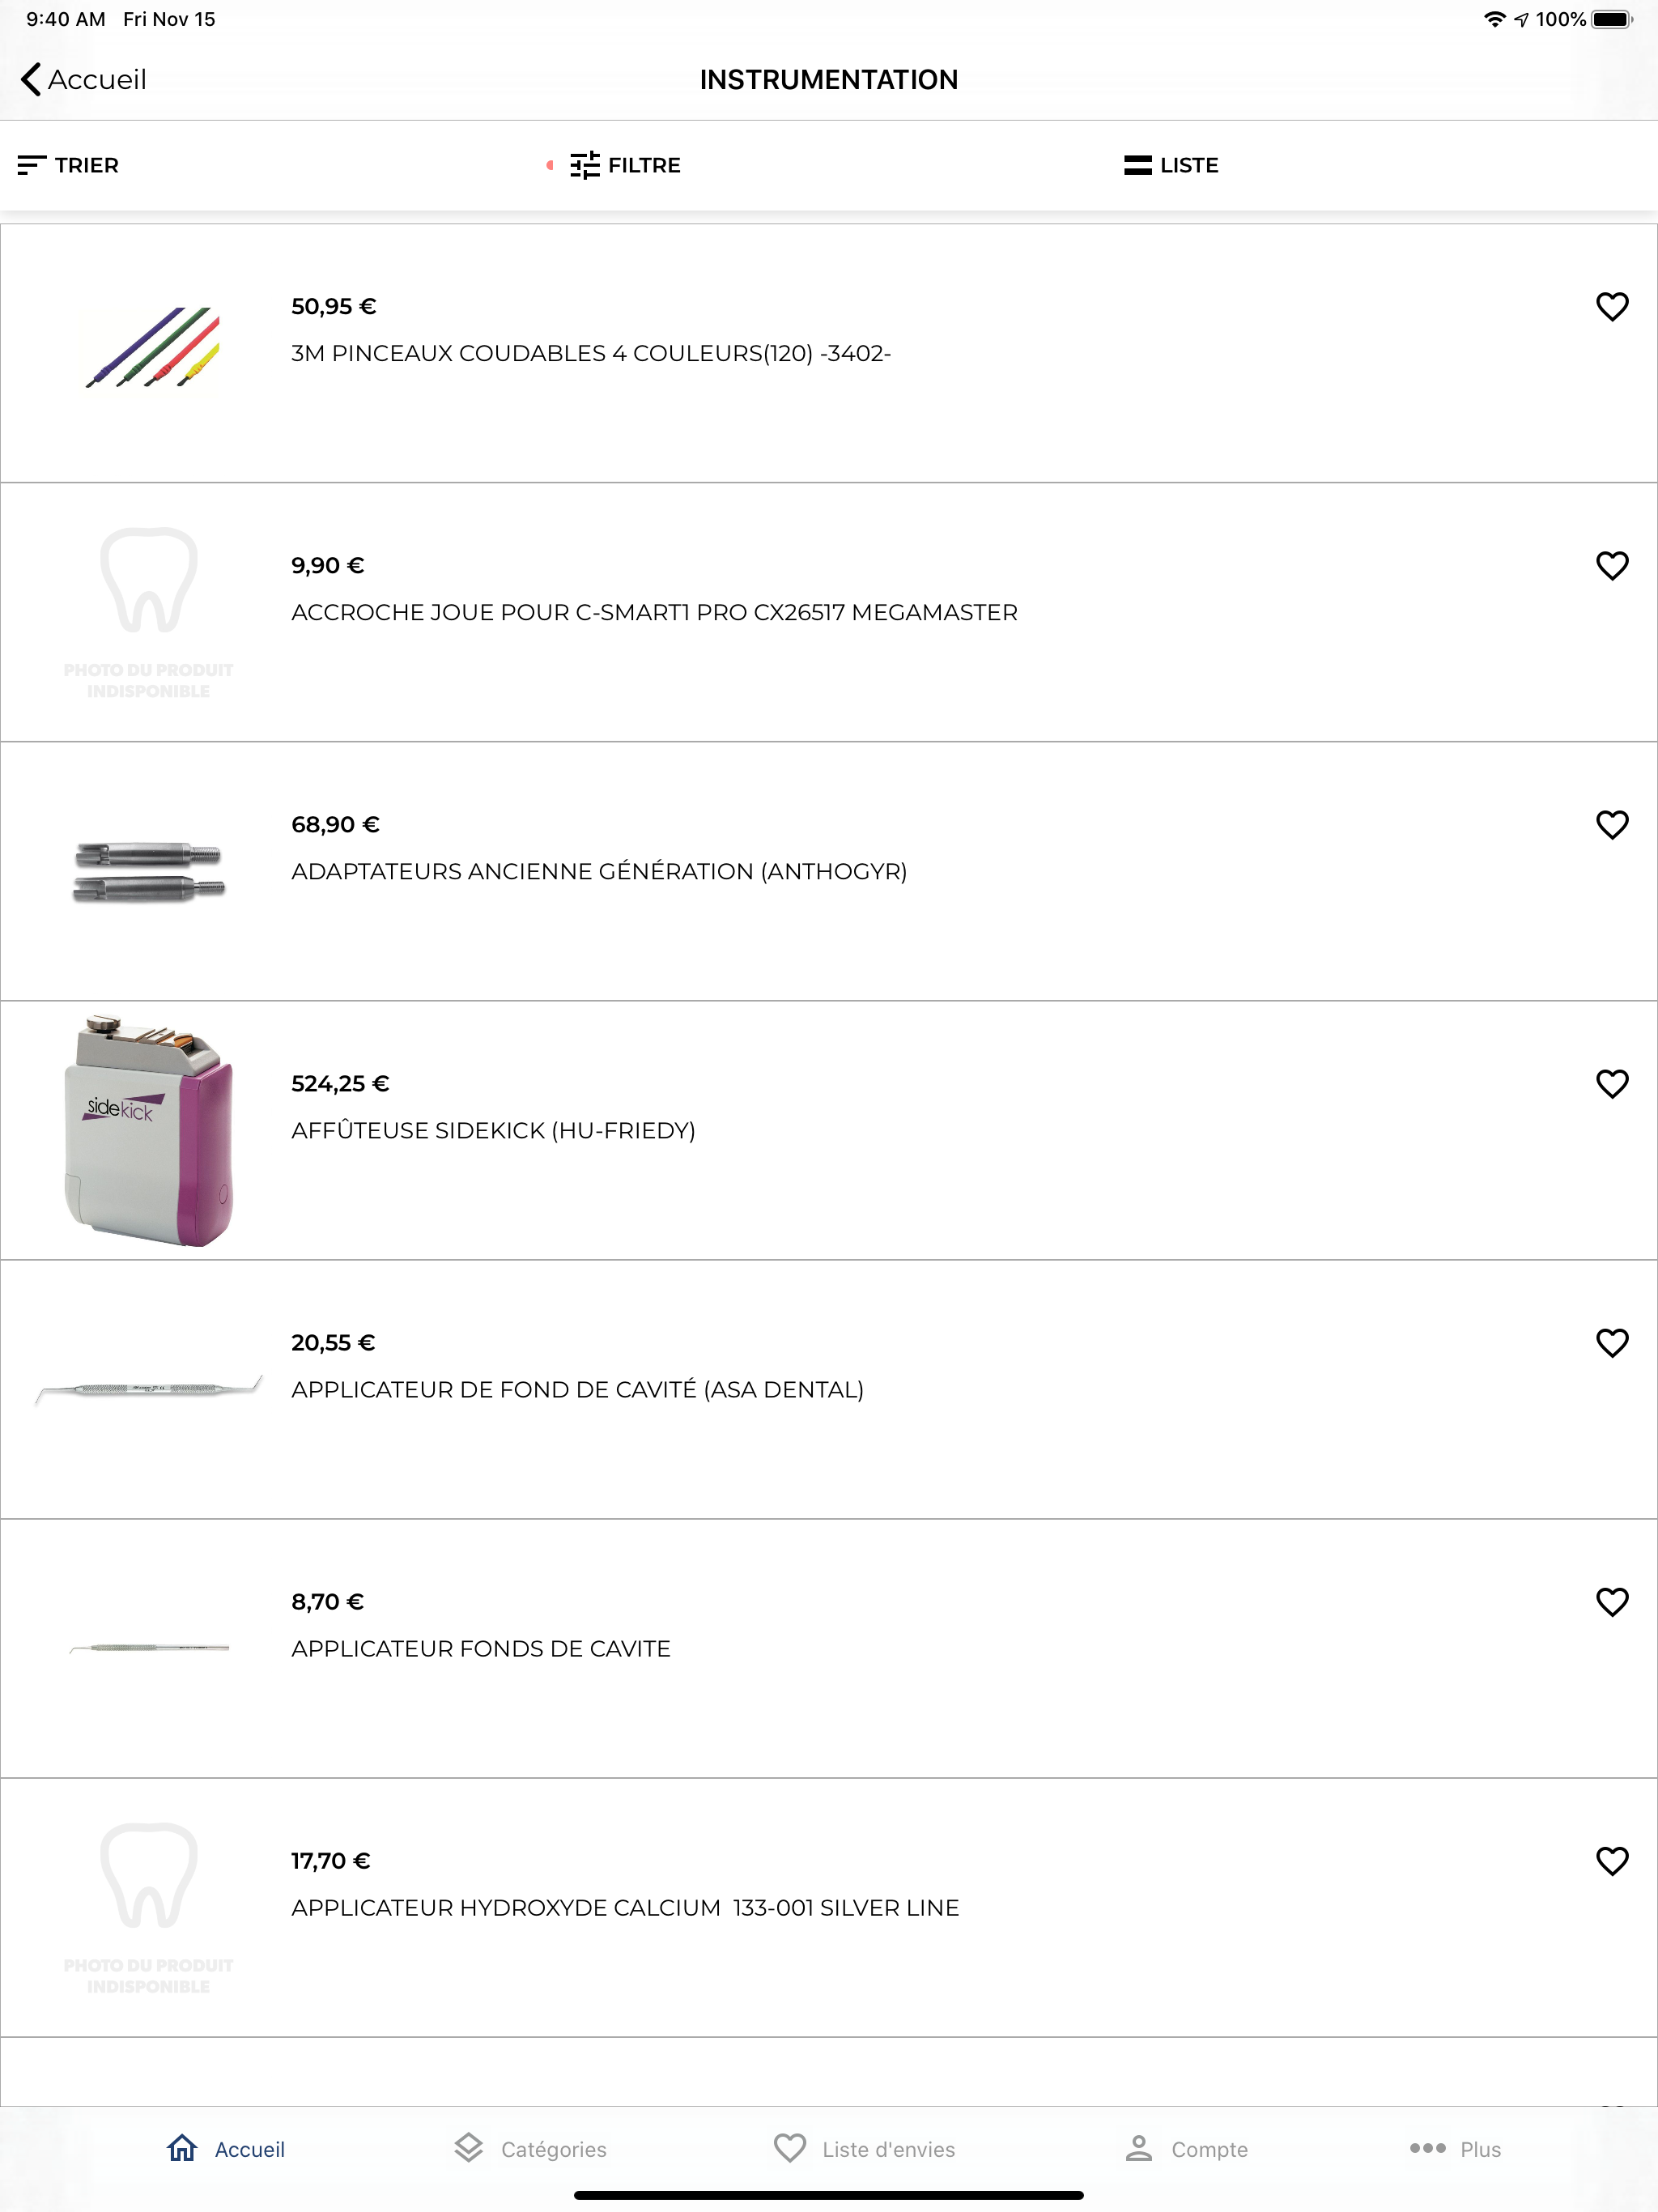1658x2212 pixels.
Task: Tap heart icon for Adaptateurs Ancienne Génération
Action: (1611, 824)
